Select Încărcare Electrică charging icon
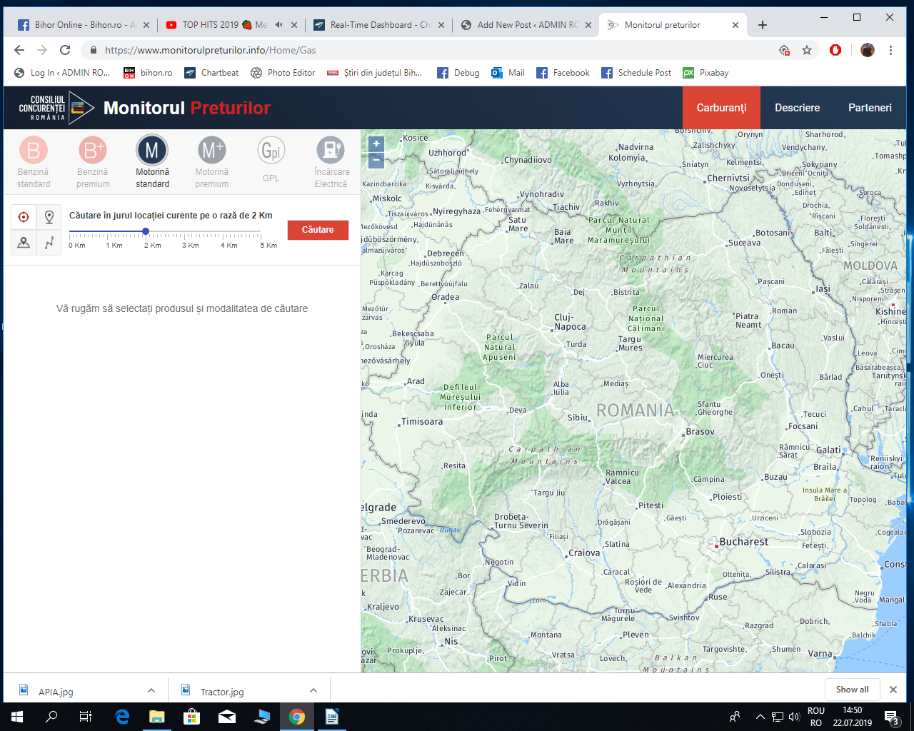 [x=331, y=151]
